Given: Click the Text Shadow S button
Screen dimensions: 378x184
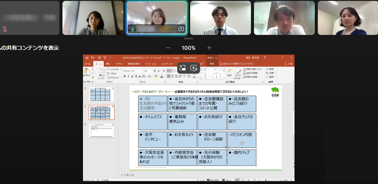Looking at the screenshot, I should (136, 76).
